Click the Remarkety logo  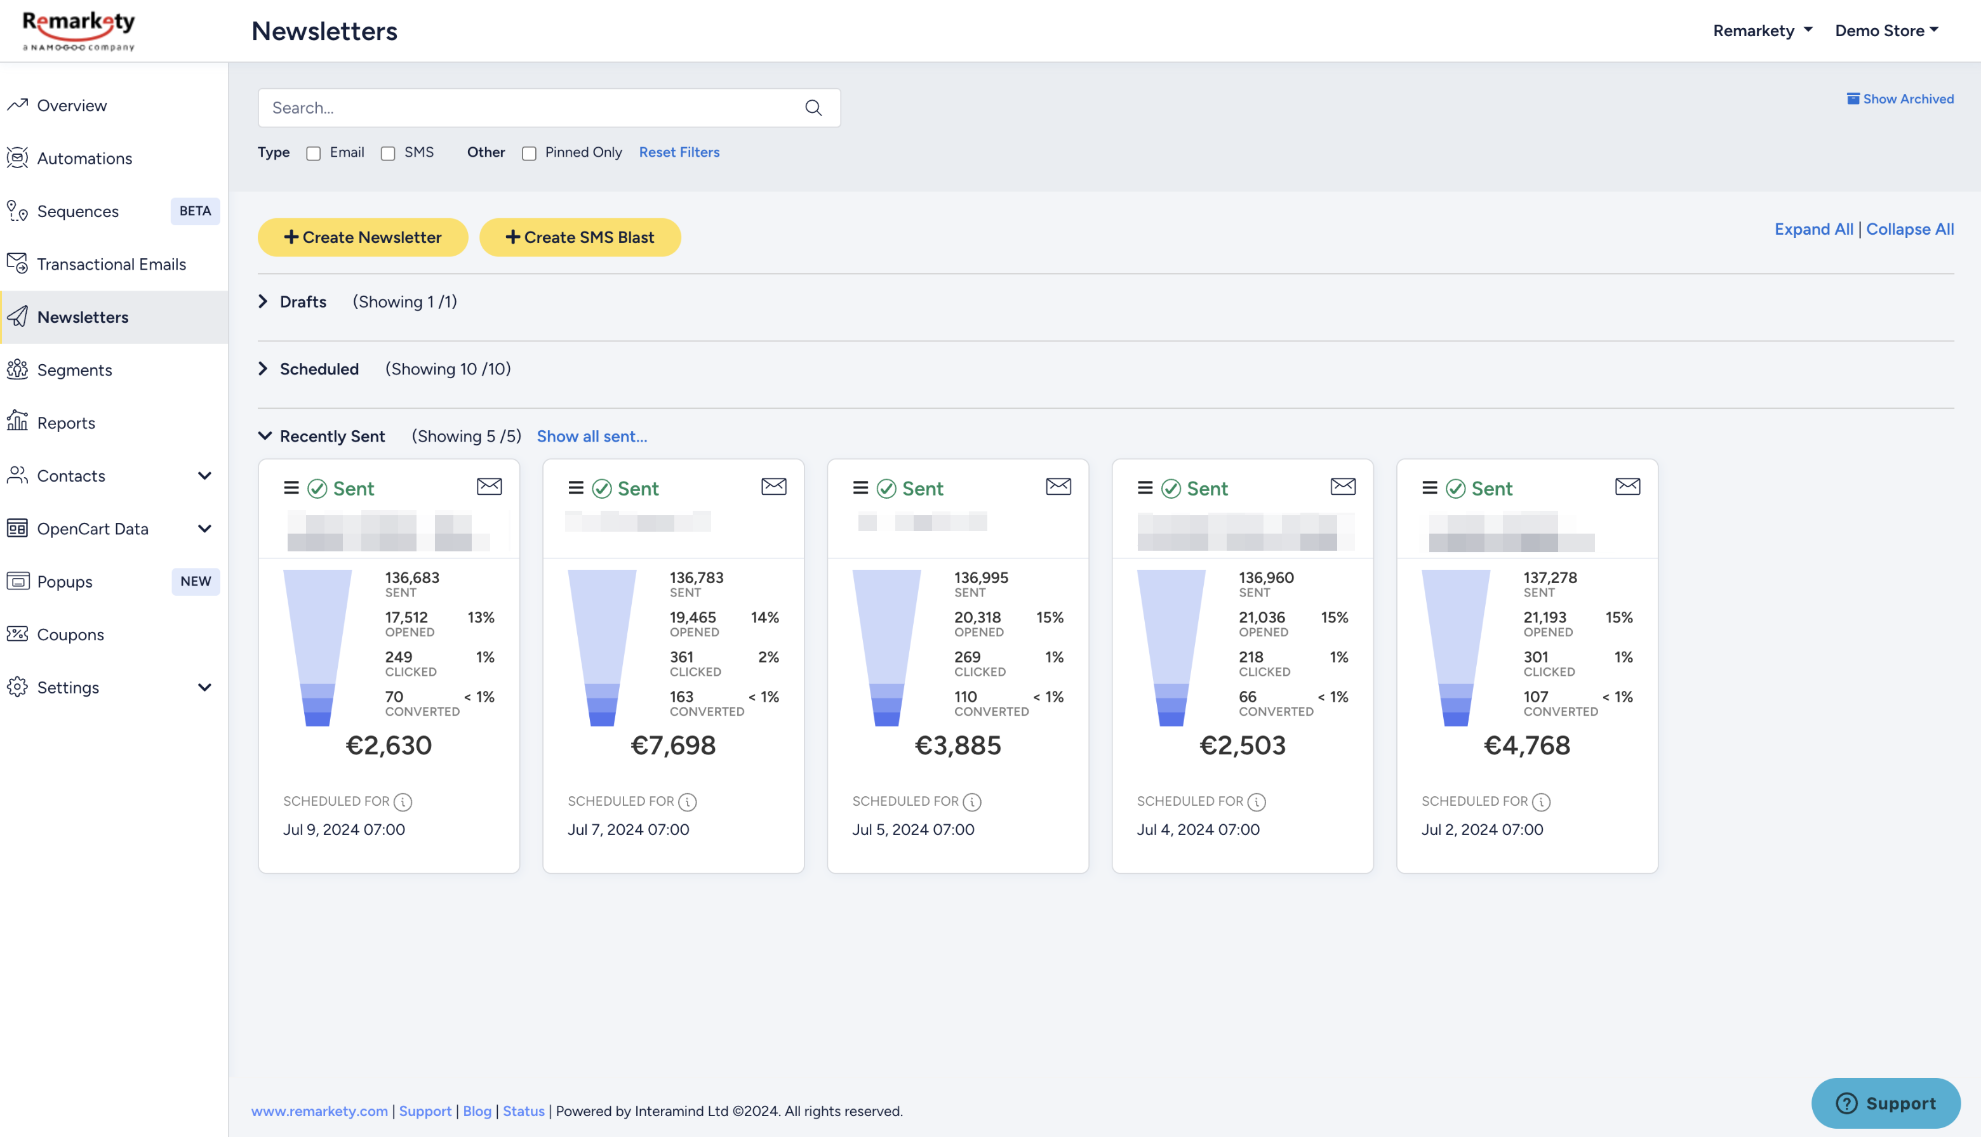(x=79, y=31)
